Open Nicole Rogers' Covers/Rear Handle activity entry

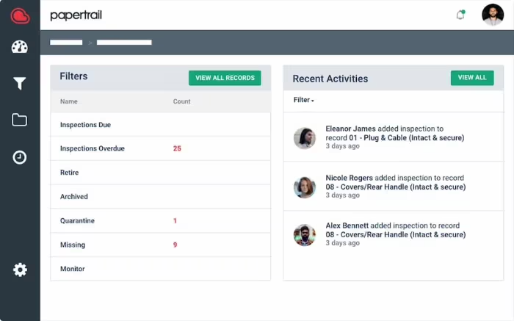tap(395, 187)
